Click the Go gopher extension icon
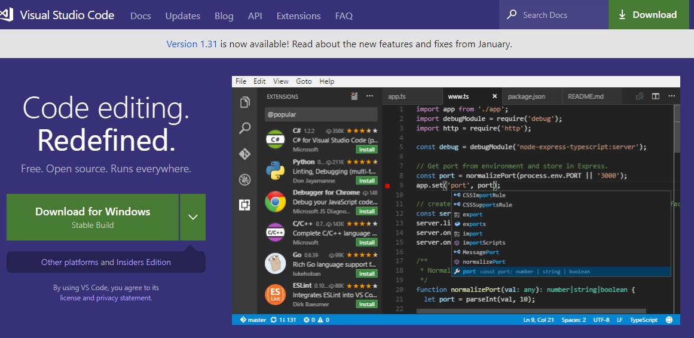The image size is (694, 338). click(x=275, y=263)
